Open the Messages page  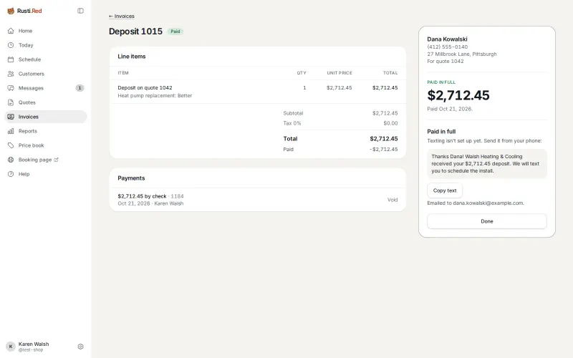point(46,88)
